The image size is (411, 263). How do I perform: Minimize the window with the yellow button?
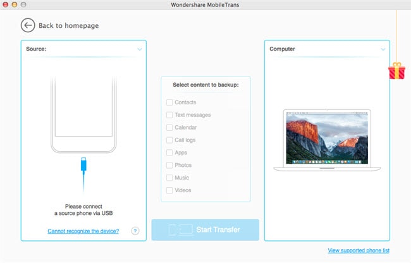pos(15,4)
